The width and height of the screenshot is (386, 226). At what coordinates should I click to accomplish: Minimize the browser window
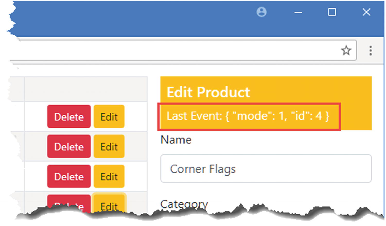pyautogui.click(x=298, y=12)
